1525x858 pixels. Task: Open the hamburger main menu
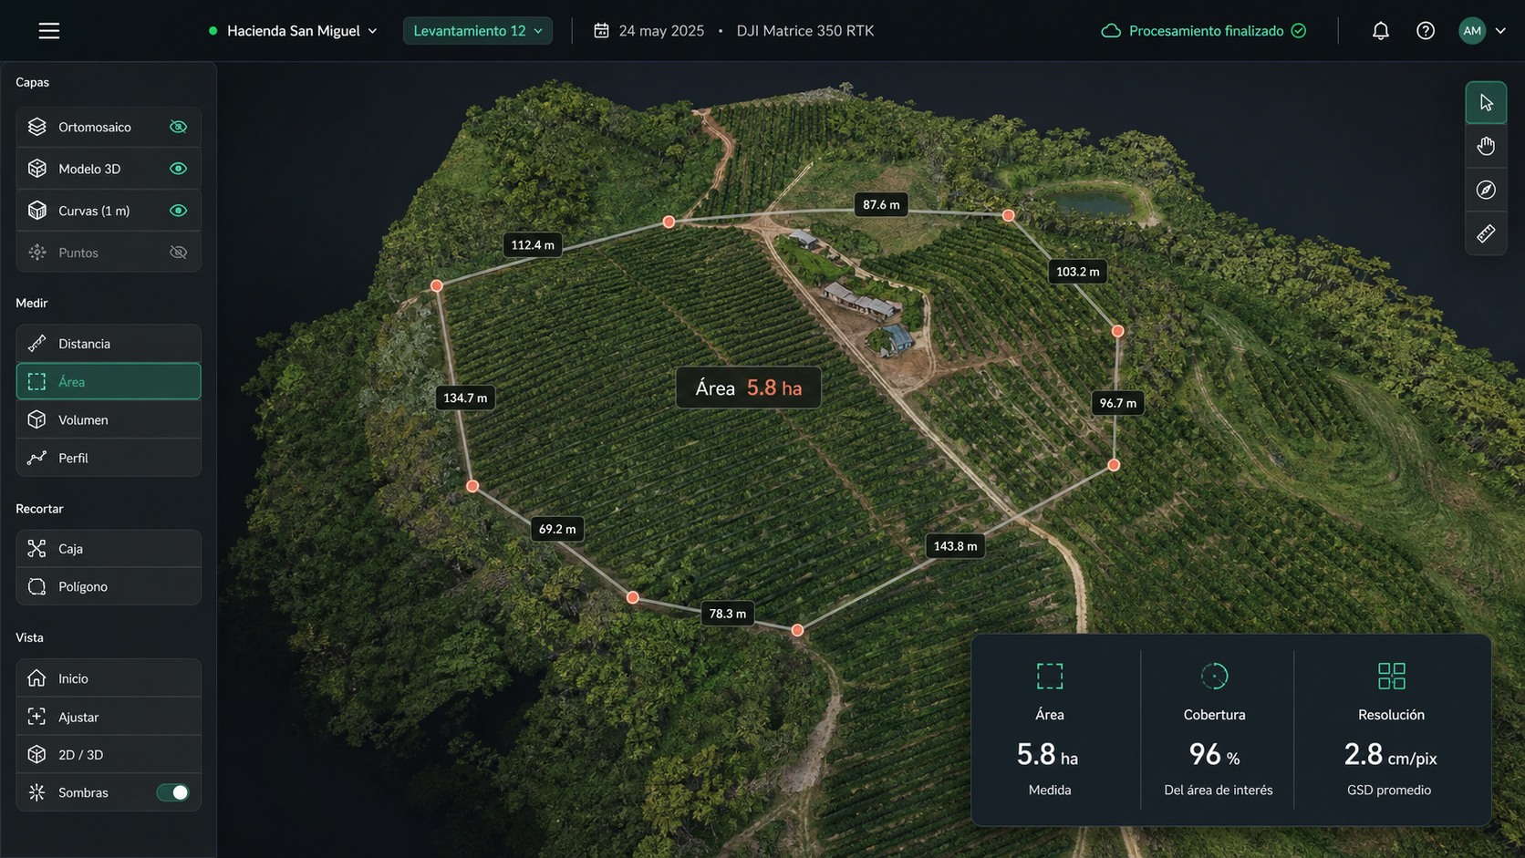tap(49, 31)
